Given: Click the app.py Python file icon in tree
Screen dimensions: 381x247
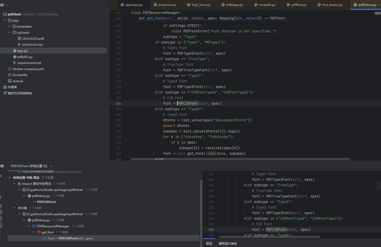Looking at the screenshot, I should point(15,51).
